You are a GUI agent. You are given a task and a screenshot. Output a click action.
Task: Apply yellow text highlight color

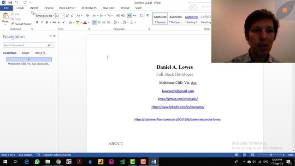77,23
